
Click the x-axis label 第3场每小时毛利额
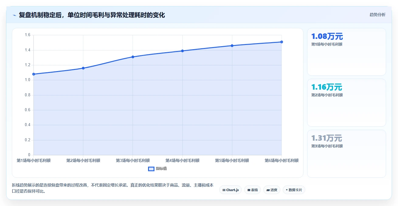(x=133, y=160)
